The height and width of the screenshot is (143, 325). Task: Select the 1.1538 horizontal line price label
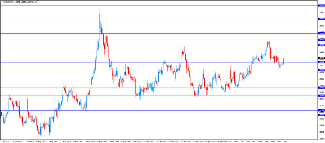click(321, 33)
